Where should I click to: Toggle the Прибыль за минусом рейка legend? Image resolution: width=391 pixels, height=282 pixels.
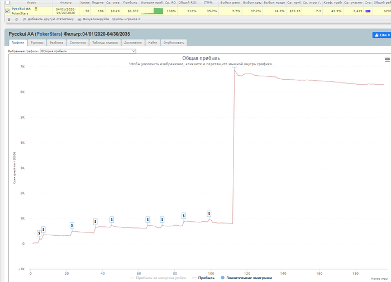click(x=158, y=278)
